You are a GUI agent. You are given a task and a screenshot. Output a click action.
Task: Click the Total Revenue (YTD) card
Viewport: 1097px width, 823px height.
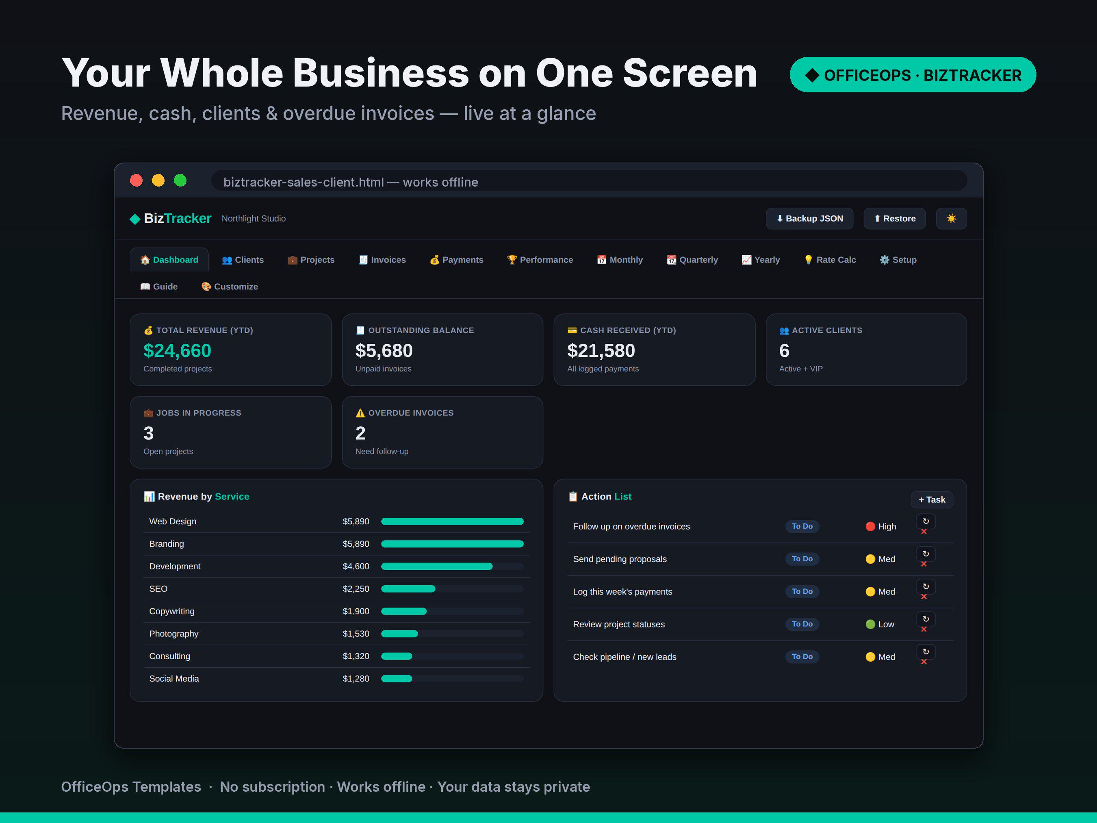pos(231,350)
